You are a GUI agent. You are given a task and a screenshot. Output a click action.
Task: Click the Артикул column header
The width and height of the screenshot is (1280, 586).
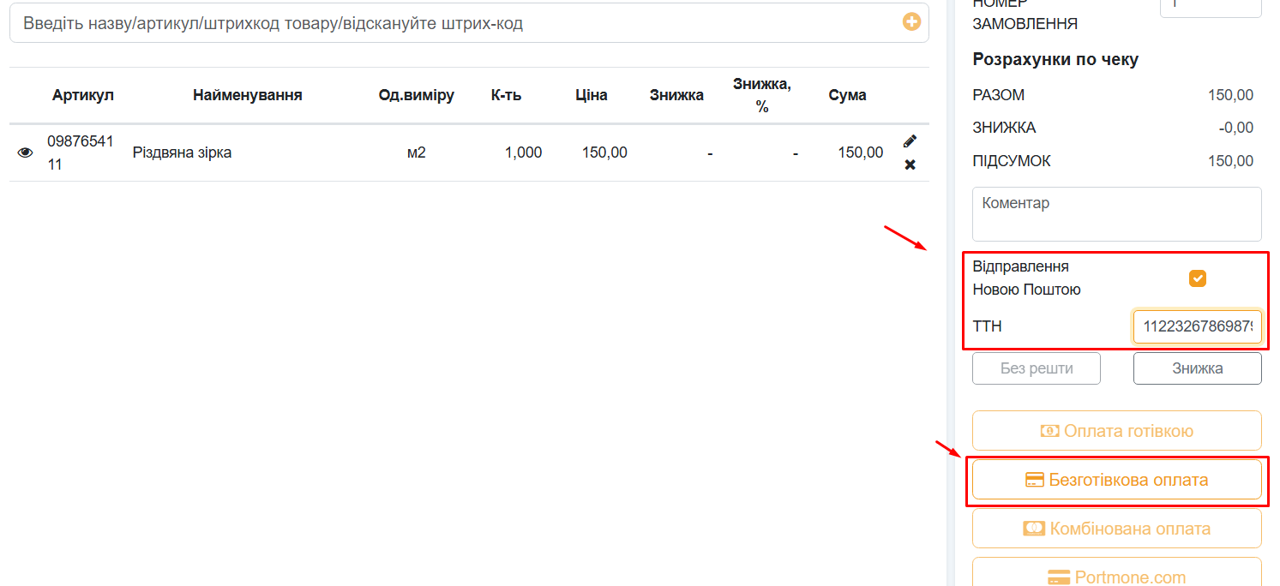pos(82,95)
